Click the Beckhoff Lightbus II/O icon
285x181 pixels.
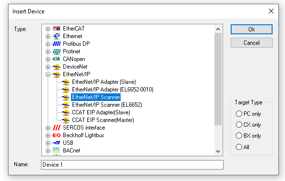click(x=57, y=135)
